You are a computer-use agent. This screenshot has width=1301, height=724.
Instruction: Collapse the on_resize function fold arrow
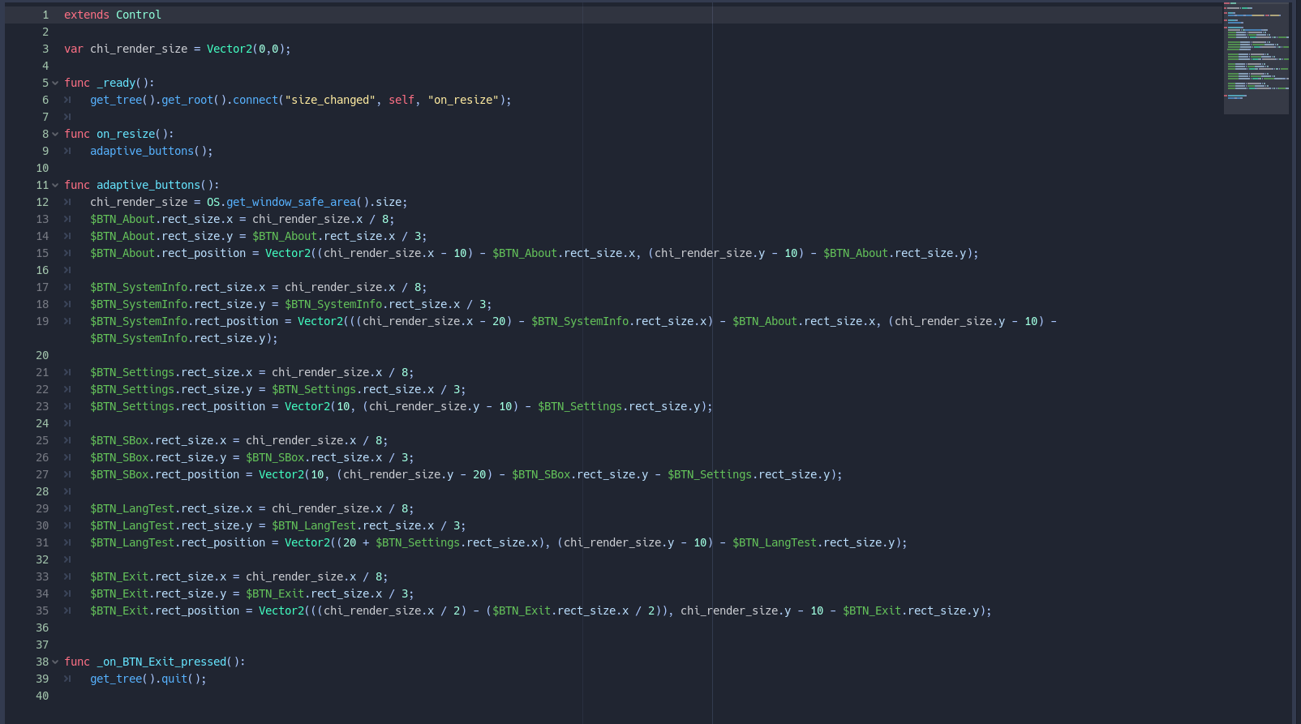pos(55,134)
